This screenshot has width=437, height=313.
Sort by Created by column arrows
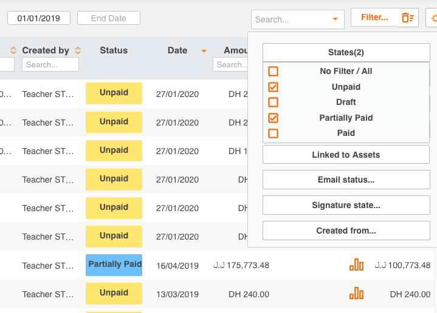pyautogui.click(x=78, y=50)
